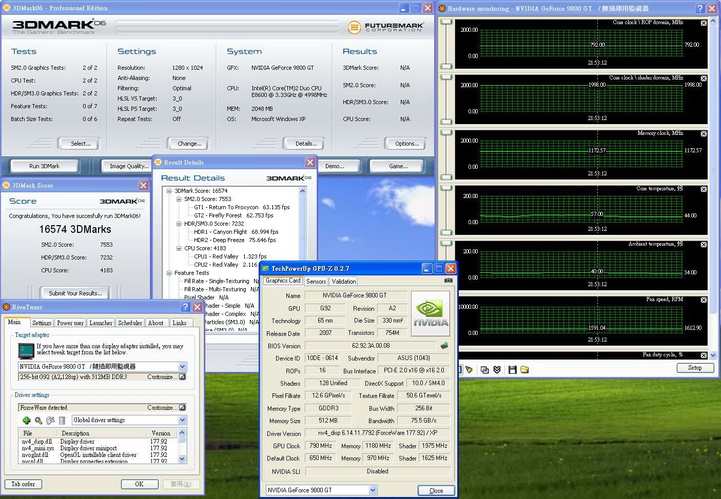Click top range handle of Core clock ROP graph
This screenshot has width=721, height=499.
(446, 22)
